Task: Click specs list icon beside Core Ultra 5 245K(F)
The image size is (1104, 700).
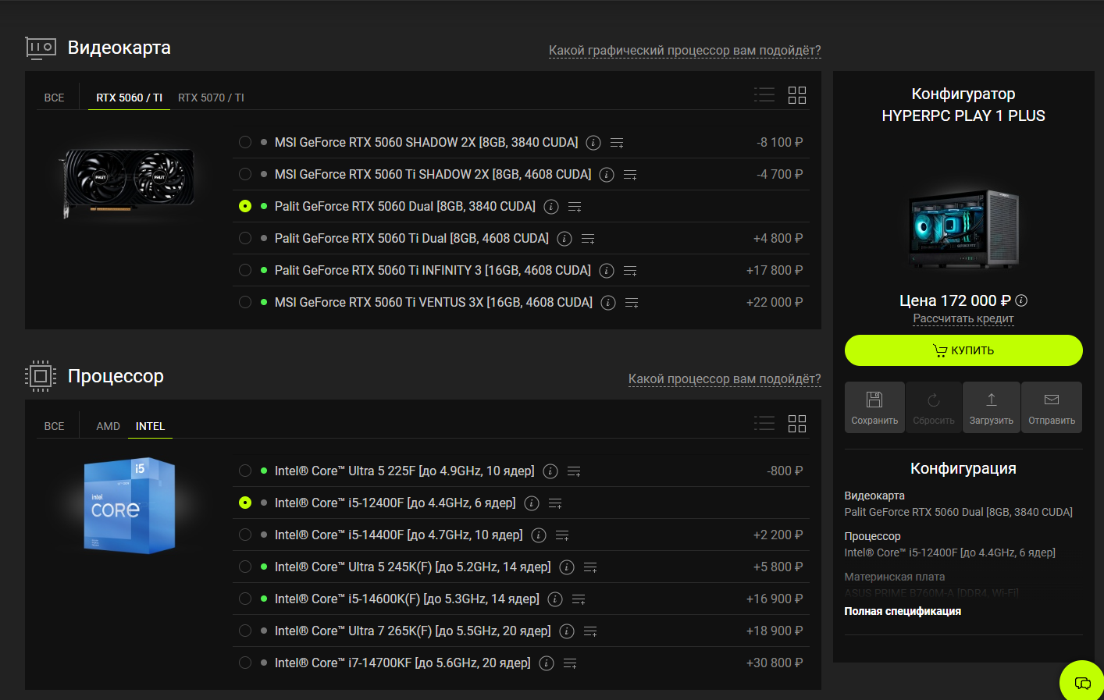Action: pyautogui.click(x=590, y=567)
